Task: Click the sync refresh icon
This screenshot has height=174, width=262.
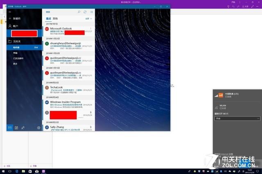Action: 85,12
